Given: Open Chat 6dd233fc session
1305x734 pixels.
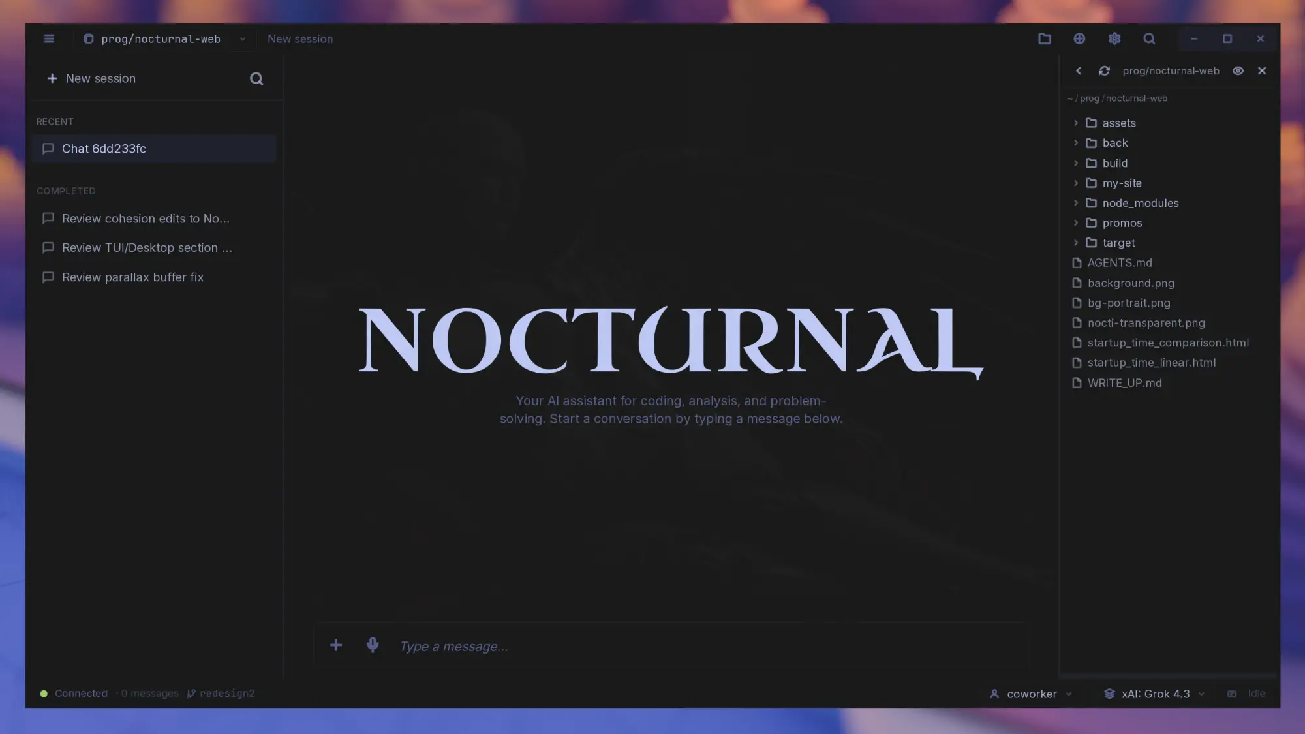Looking at the screenshot, I should click(x=154, y=149).
